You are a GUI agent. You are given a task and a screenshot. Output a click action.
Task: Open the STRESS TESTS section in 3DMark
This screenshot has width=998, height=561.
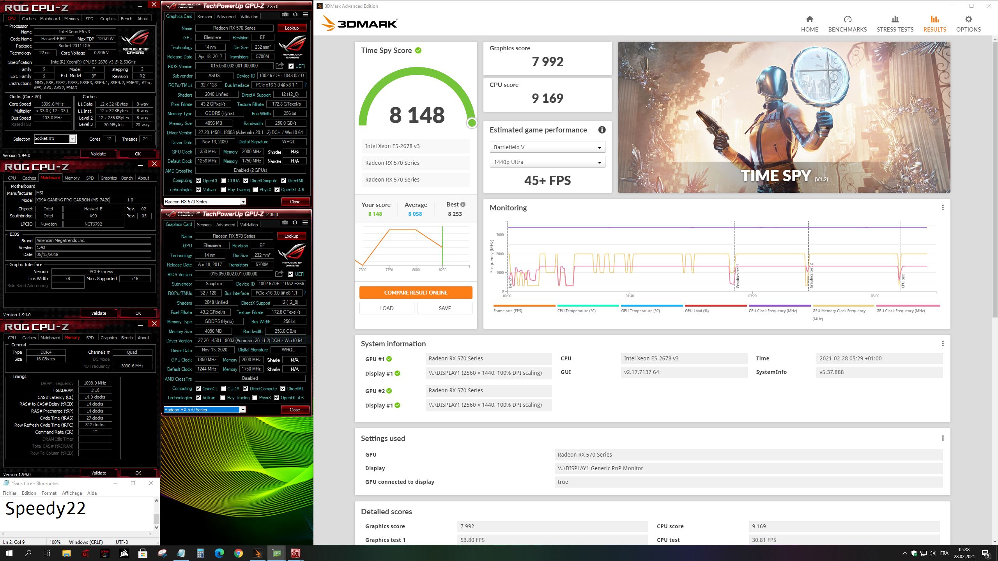point(895,24)
